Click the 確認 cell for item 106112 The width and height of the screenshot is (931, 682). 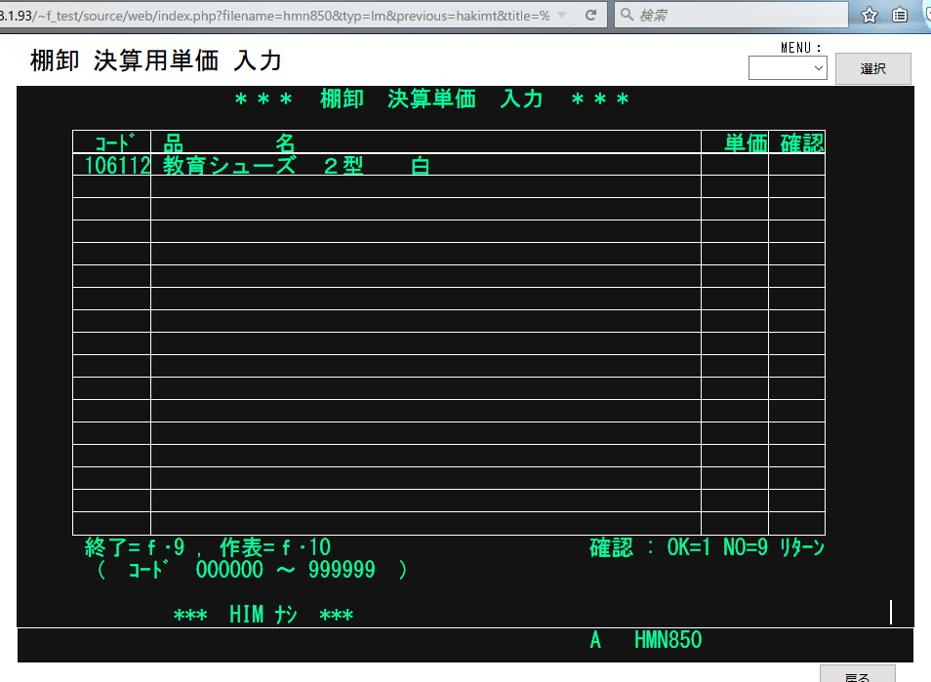[x=796, y=166]
